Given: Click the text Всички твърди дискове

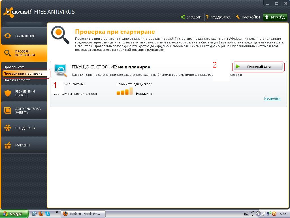Looking at the screenshot, I should 134,84.
